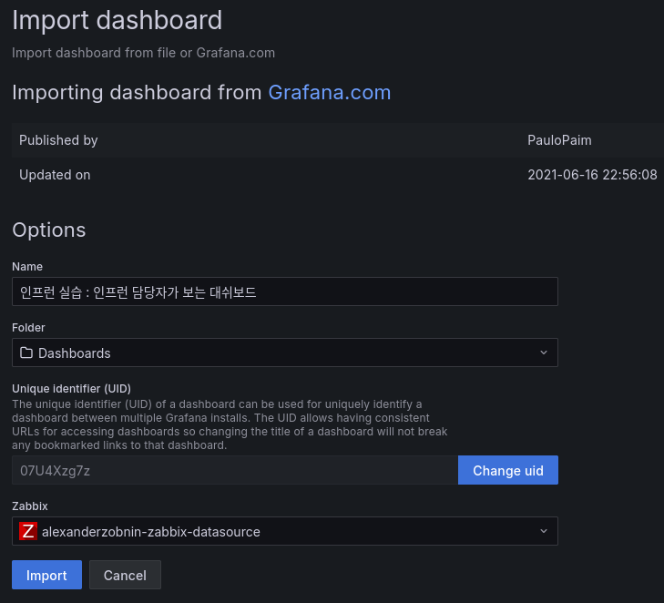
Task: Open the Zabbix datasource dropdown
Action: pos(285,531)
